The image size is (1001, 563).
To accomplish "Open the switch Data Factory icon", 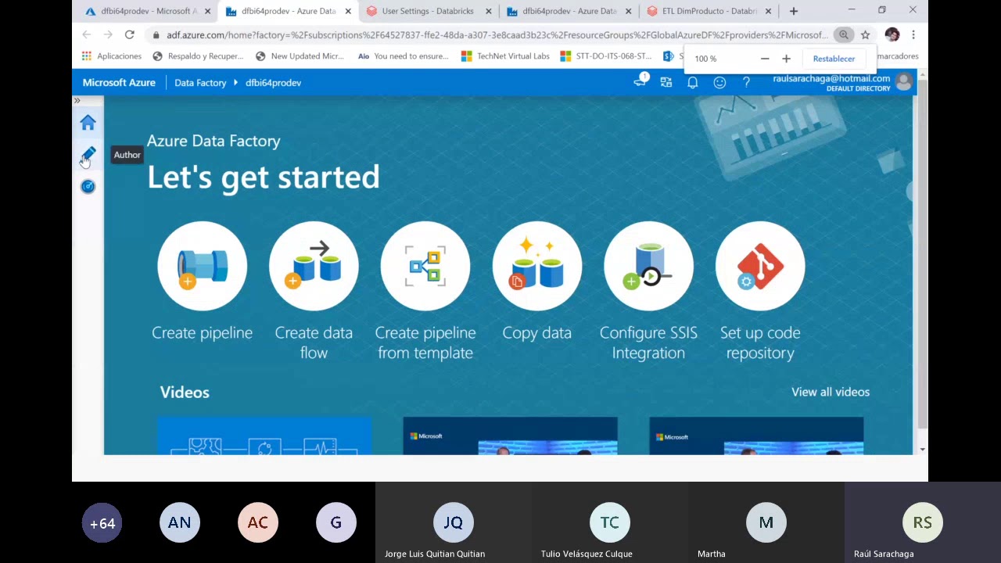I will (666, 82).
